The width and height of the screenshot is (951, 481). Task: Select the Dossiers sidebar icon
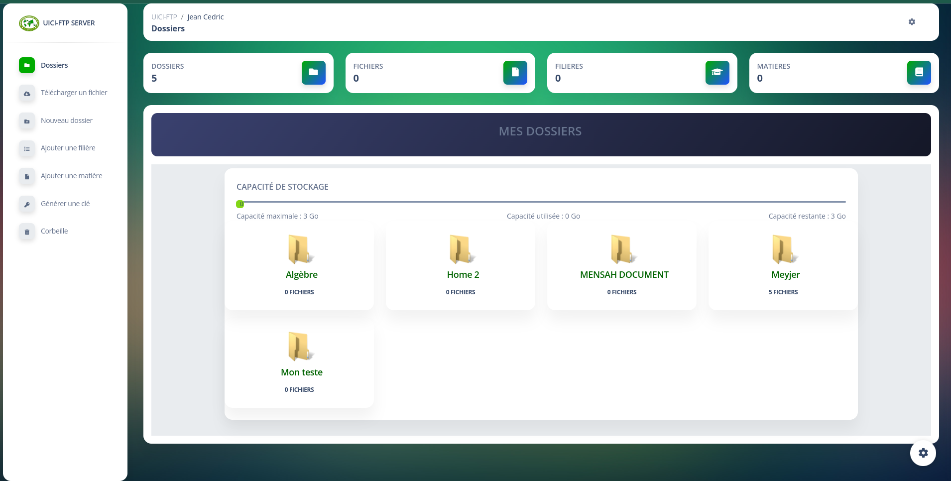pos(27,65)
